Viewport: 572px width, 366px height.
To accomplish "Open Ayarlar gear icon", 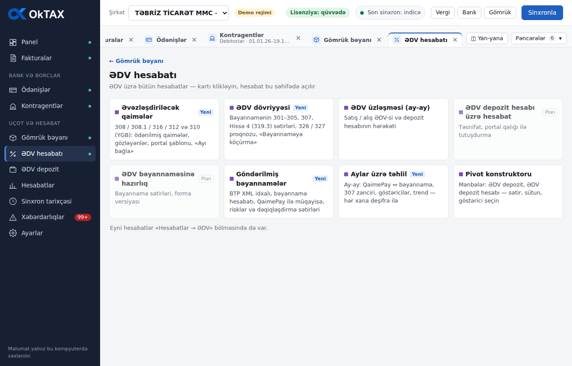I will (x=13, y=233).
